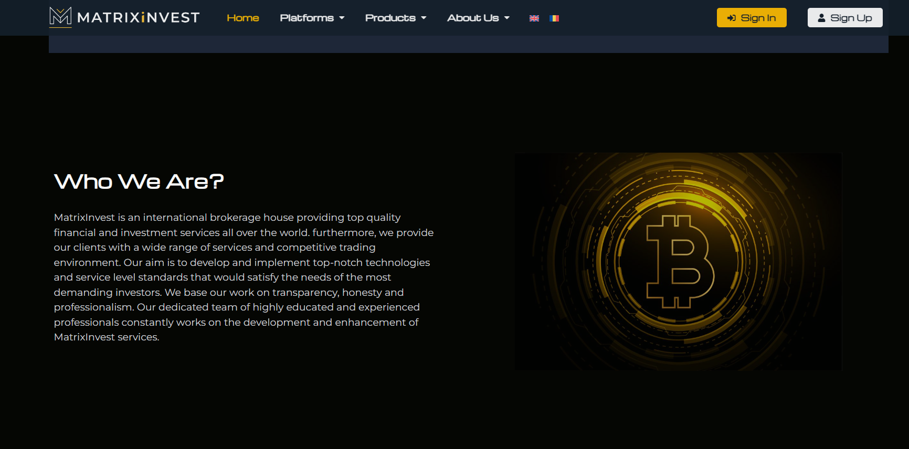Open the About Us dropdown menu
This screenshot has width=909, height=449.
pyautogui.click(x=478, y=18)
